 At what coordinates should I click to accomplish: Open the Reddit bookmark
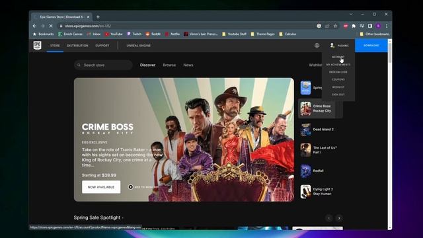coord(153,34)
